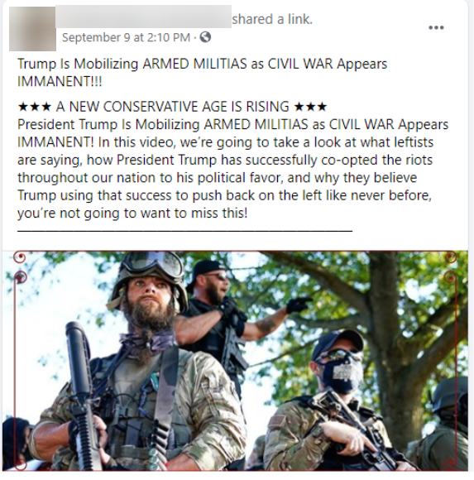The height and width of the screenshot is (480, 474).
Task: Open the blurred profile picture avatar
Action: 32,29
